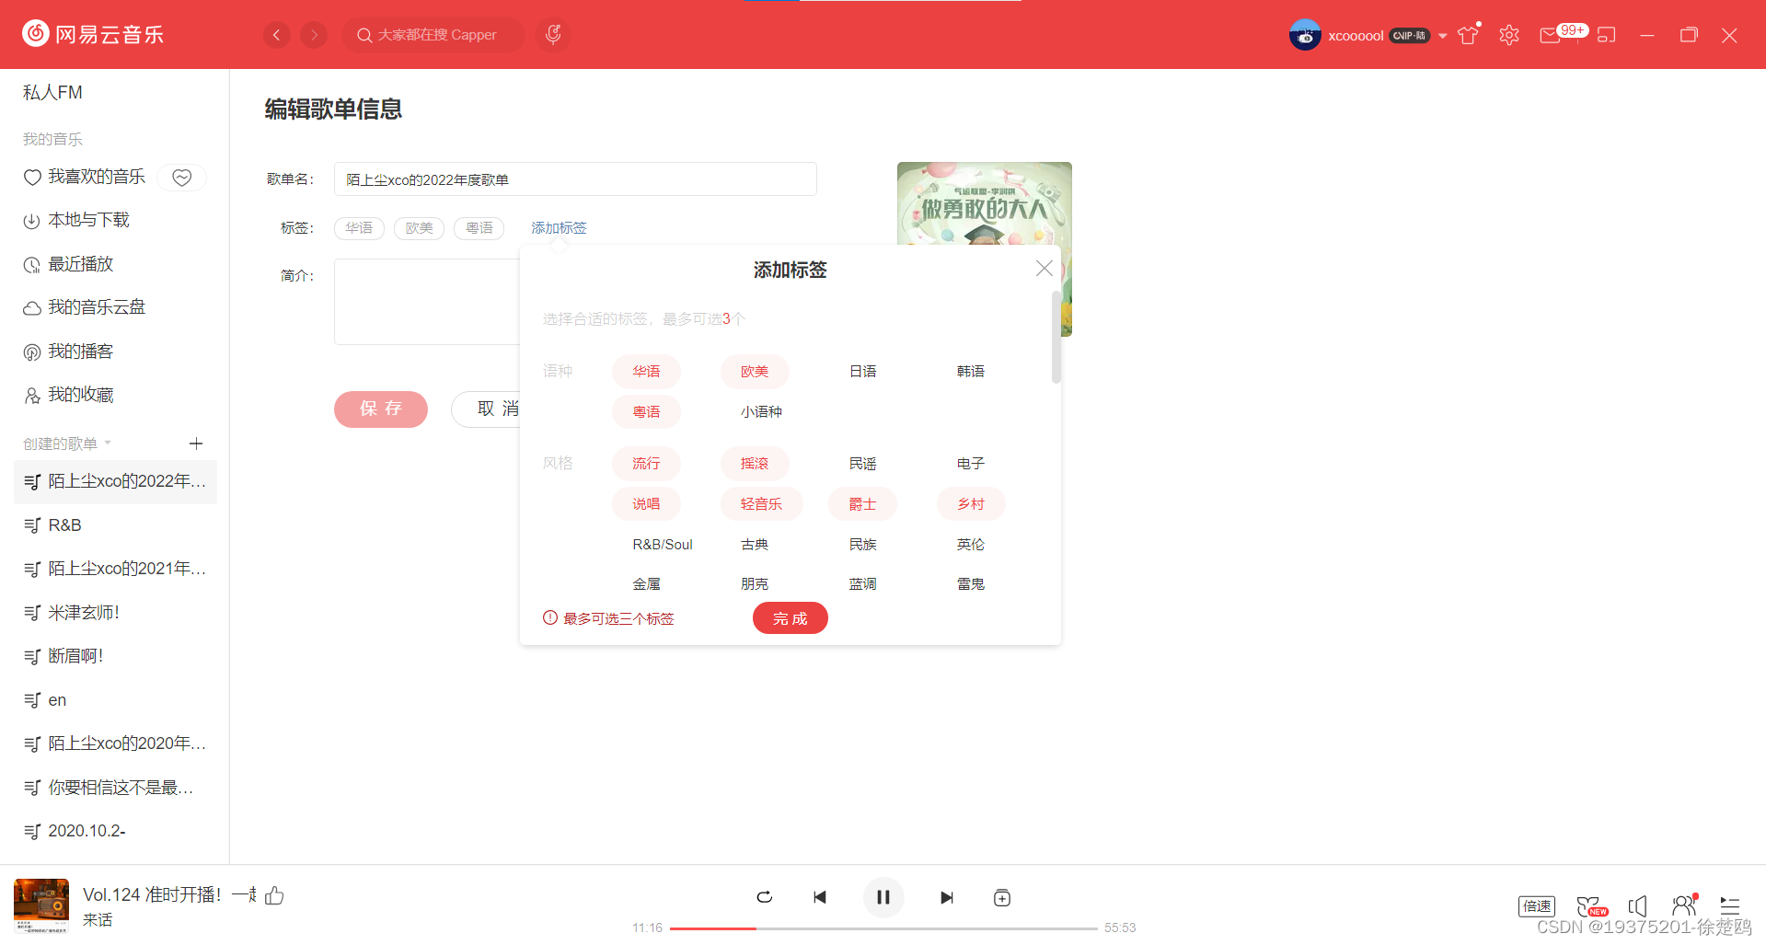Toggle the loop playback mode
This screenshot has width=1766, height=945.
[x=764, y=897]
